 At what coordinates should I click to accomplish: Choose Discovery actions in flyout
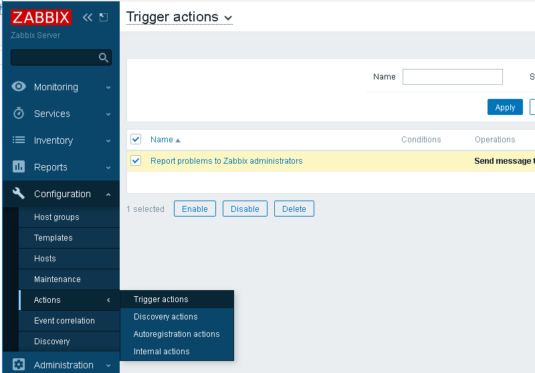(177, 317)
